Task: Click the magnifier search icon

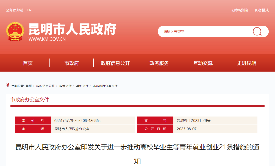Action: [257, 32]
